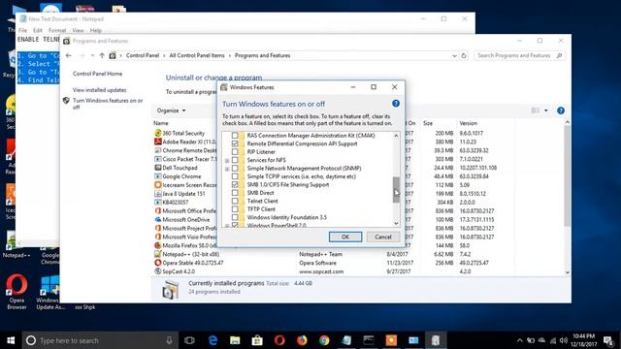Uncheck SMB 1.0/CIFS File Sharing Support
The image size is (621, 349).
235,184
